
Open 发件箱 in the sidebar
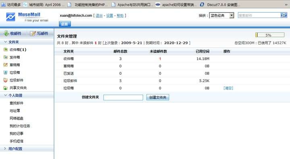click(15, 57)
